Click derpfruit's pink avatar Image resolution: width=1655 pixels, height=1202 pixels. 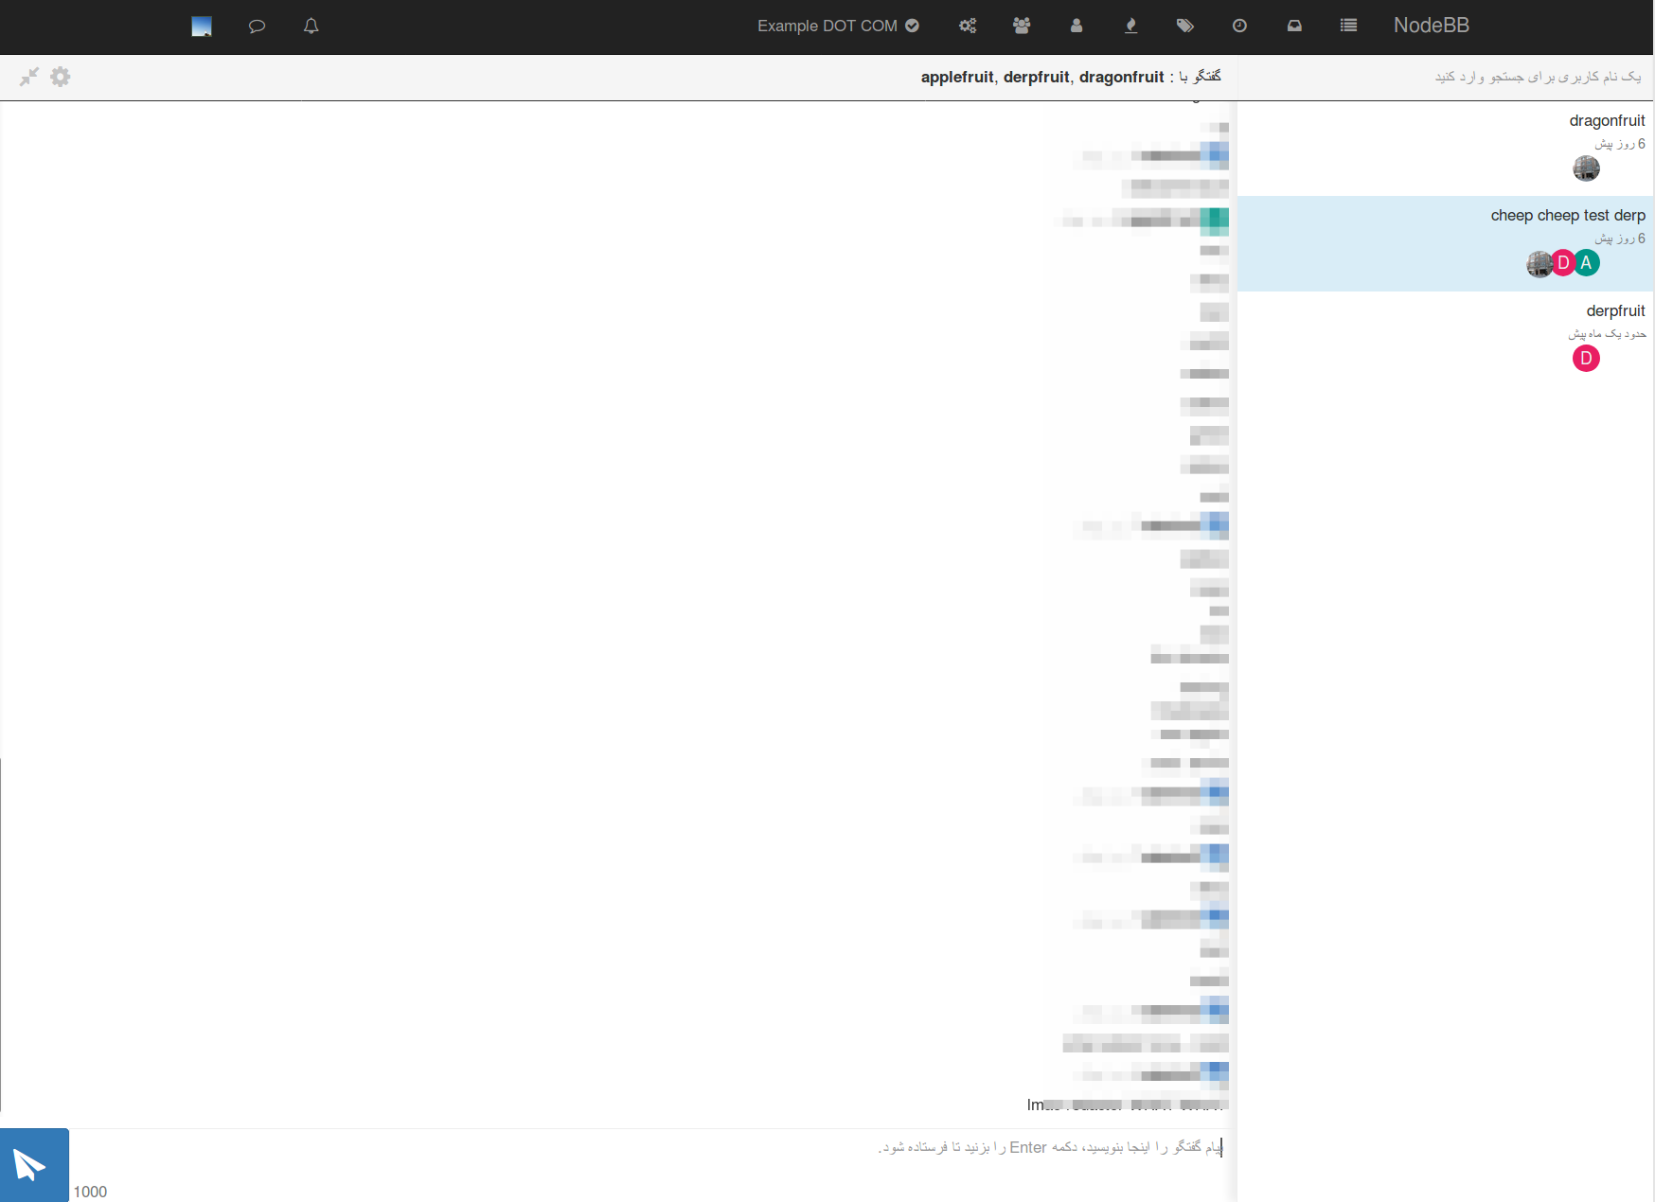coord(1587,359)
